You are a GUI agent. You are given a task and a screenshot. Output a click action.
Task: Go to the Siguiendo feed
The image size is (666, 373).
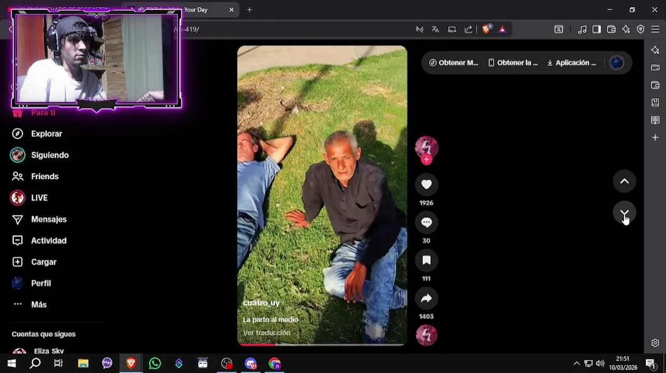click(40, 155)
